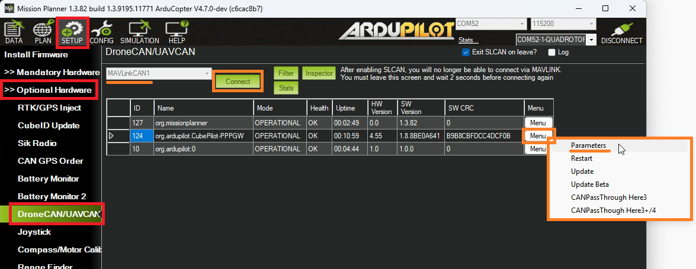Choose Parameters from the context menu
This screenshot has width=696, height=269.
588,145
